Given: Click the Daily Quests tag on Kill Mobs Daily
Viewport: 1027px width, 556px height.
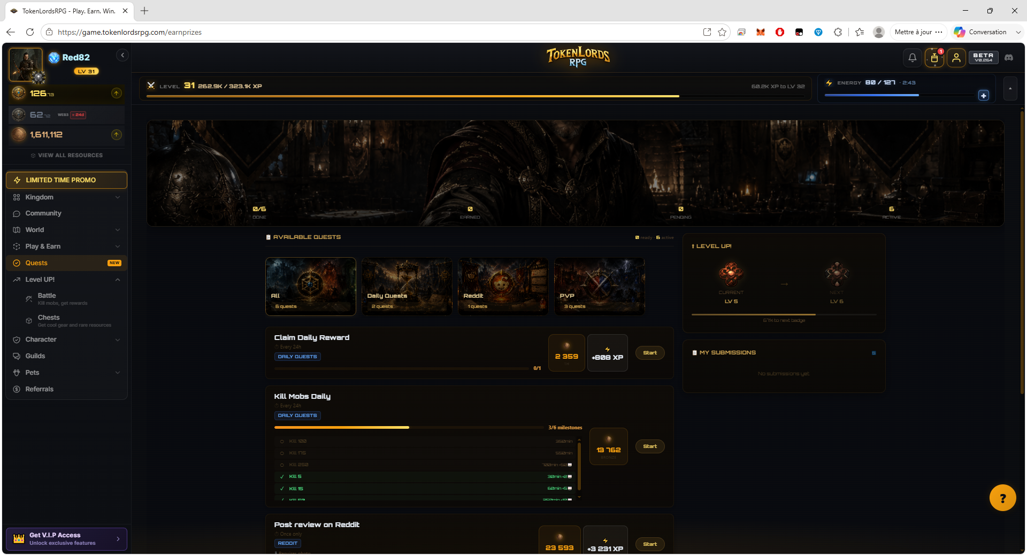Looking at the screenshot, I should 297,415.
